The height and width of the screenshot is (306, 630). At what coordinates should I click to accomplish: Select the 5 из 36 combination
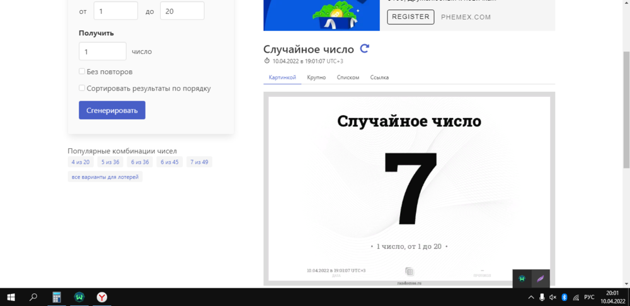pyautogui.click(x=110, y=162)
